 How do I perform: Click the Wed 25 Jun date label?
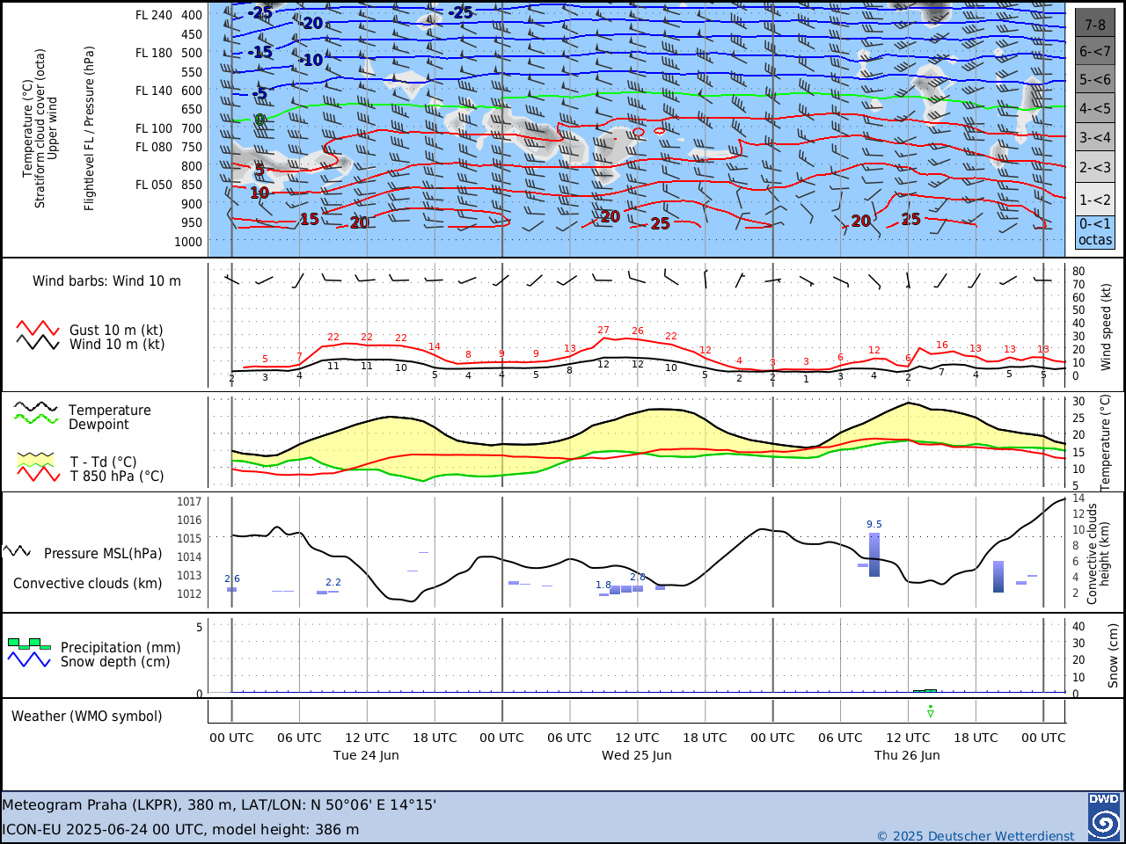(637, 755)
